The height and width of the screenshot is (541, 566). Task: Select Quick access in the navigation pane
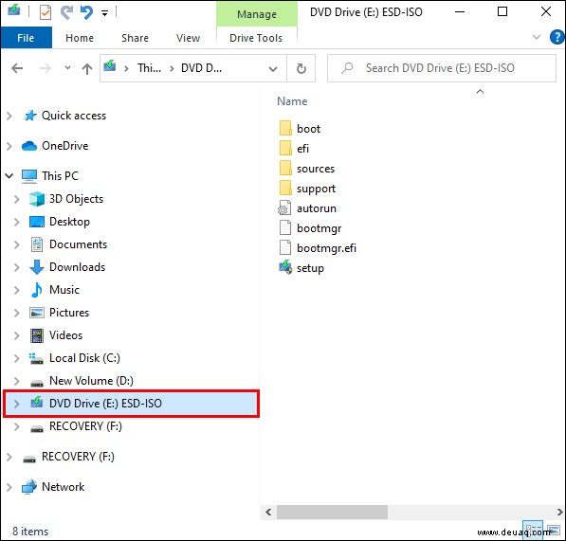pos(74,116)
